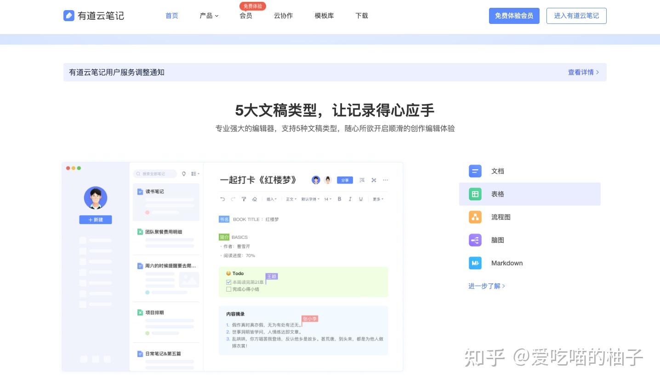Check the 完成心得小结 todo checkbox
660x384 pixels.
tap(228, 289)
